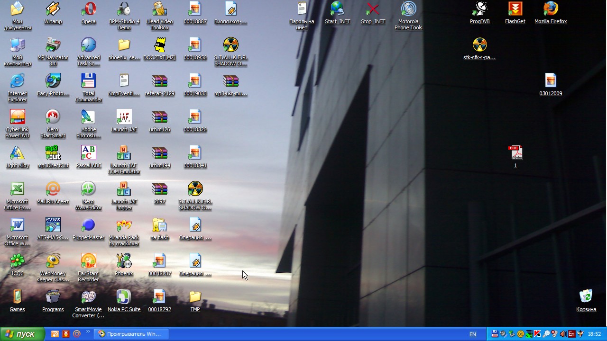
Task: Open the PDF file named 1
Action: click(x=515, y=156)
